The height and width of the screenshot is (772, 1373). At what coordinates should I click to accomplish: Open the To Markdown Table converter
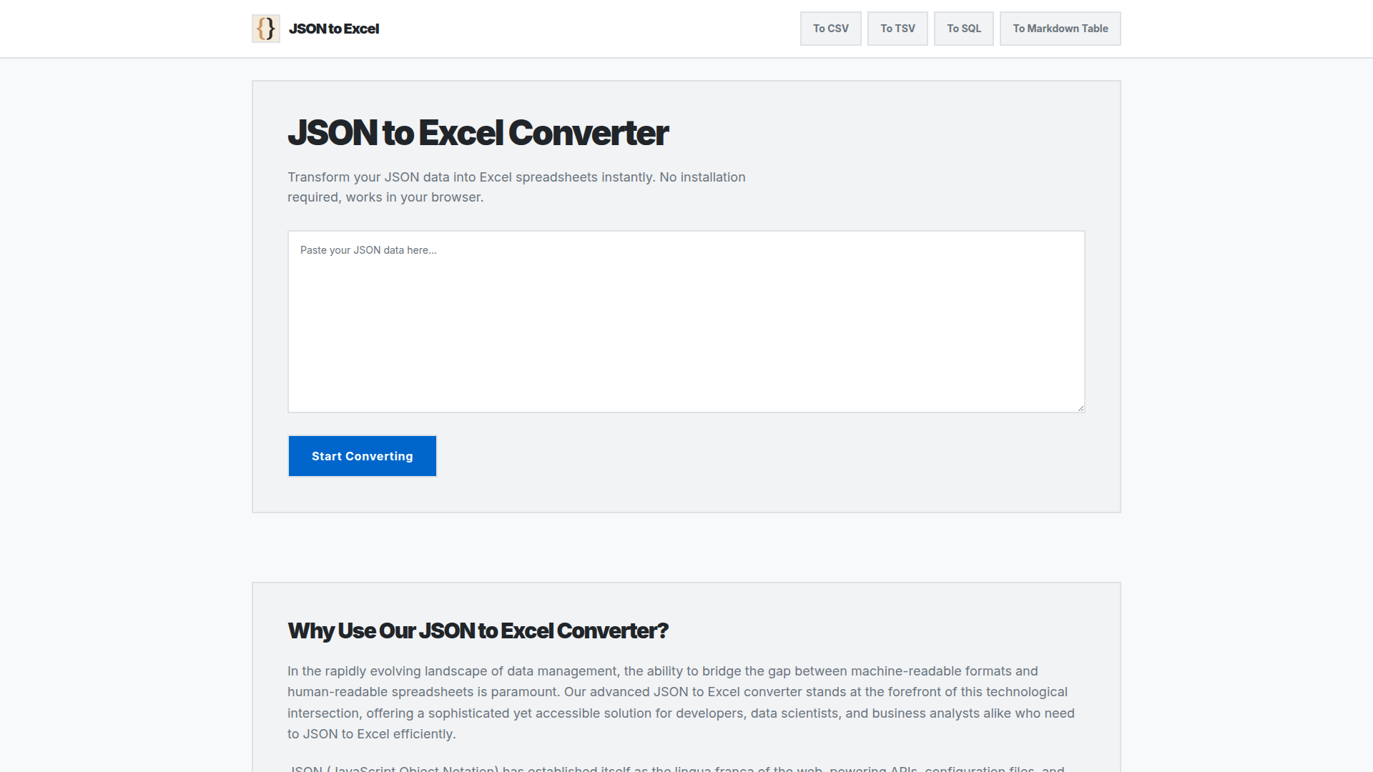pyautogui.click(x=1060, y=29)
